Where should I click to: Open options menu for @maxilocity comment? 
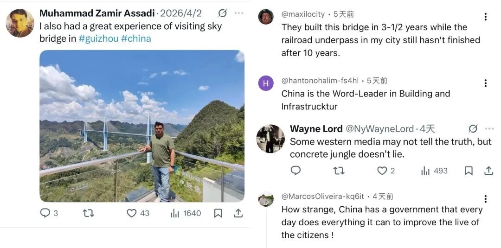485,17
